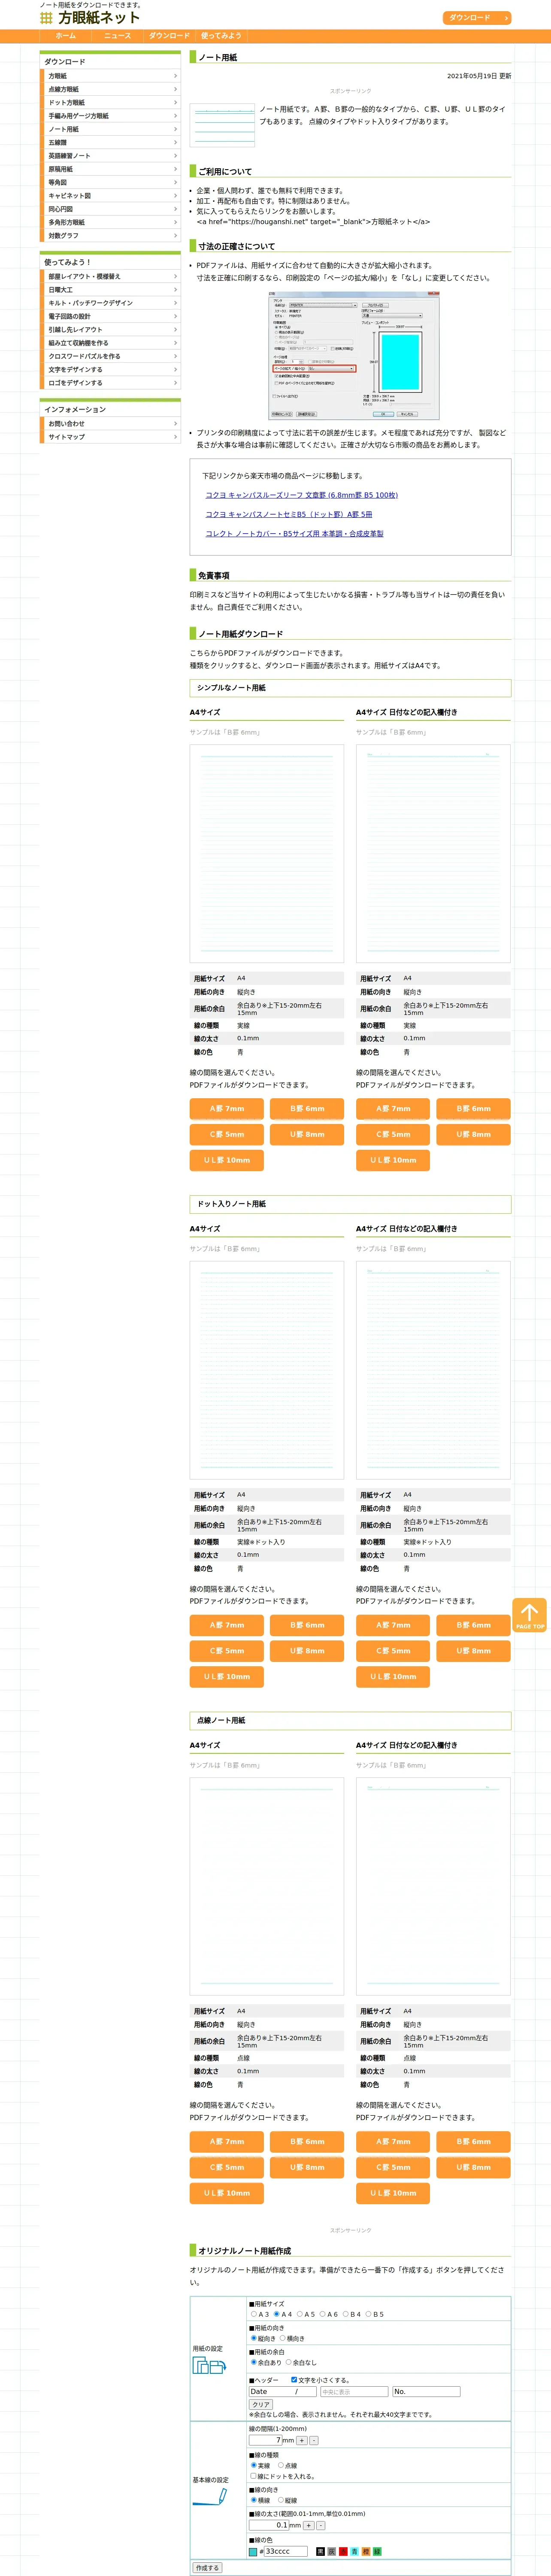This screenshot has width=551, height=2576.
Task: Pick the 黒 black color swatch
Action: coord(320,2551)
